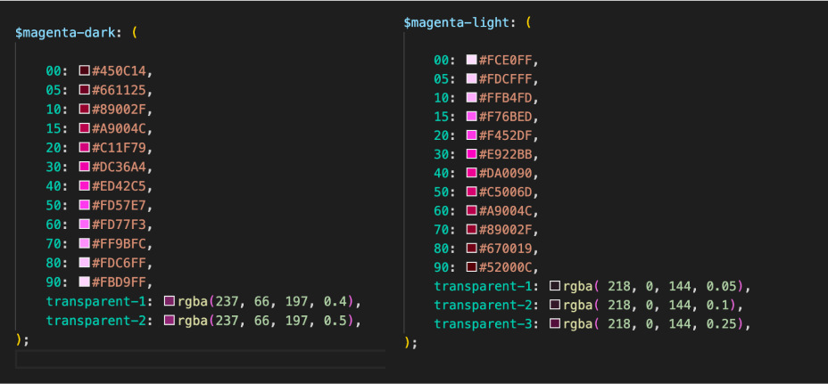Click the #FBD9FF color swatch
Image resolution: width=828 pixels, height=384 pixels.
tap(85, 282)
